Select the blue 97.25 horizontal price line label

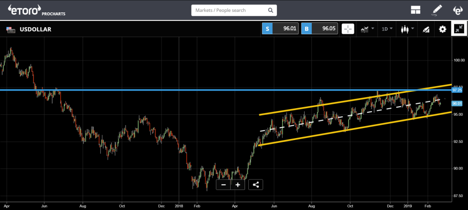click(x=457, y=90)
